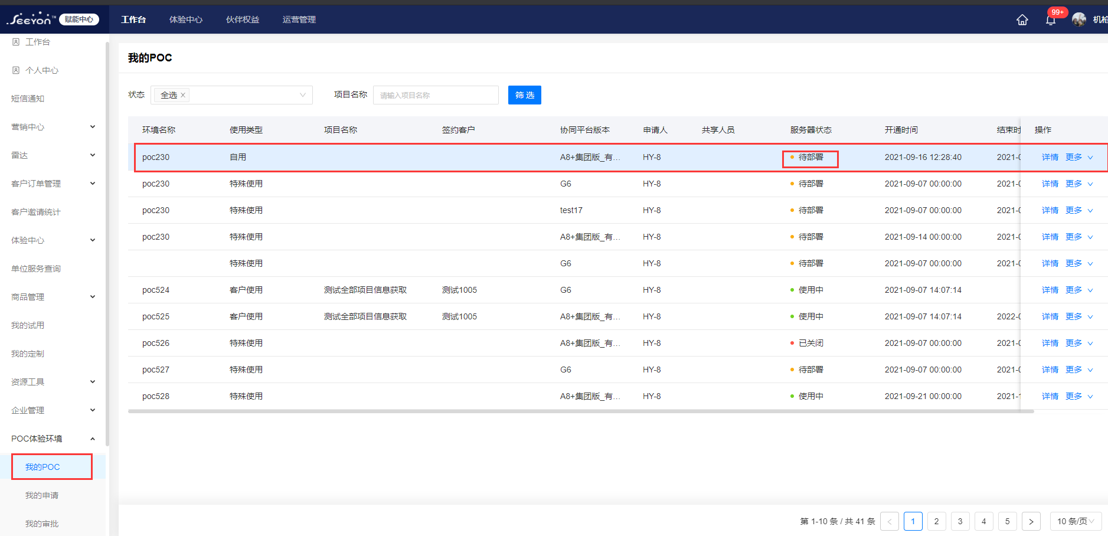
Task: Open 更多 menu for the 自用 poc230 row
Action: pos(1079,157)
